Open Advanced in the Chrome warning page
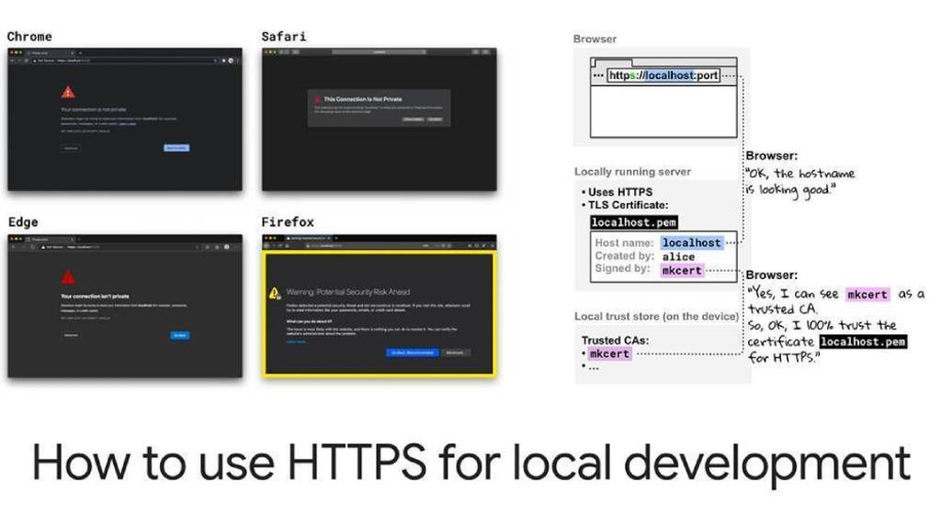Screen dimensions: 941x528 pos(71,148)
